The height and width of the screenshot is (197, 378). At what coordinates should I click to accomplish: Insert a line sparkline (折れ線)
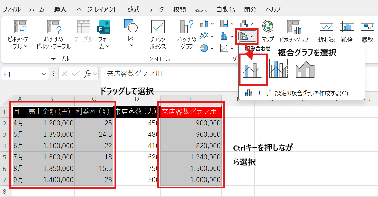tap(326, 27)
